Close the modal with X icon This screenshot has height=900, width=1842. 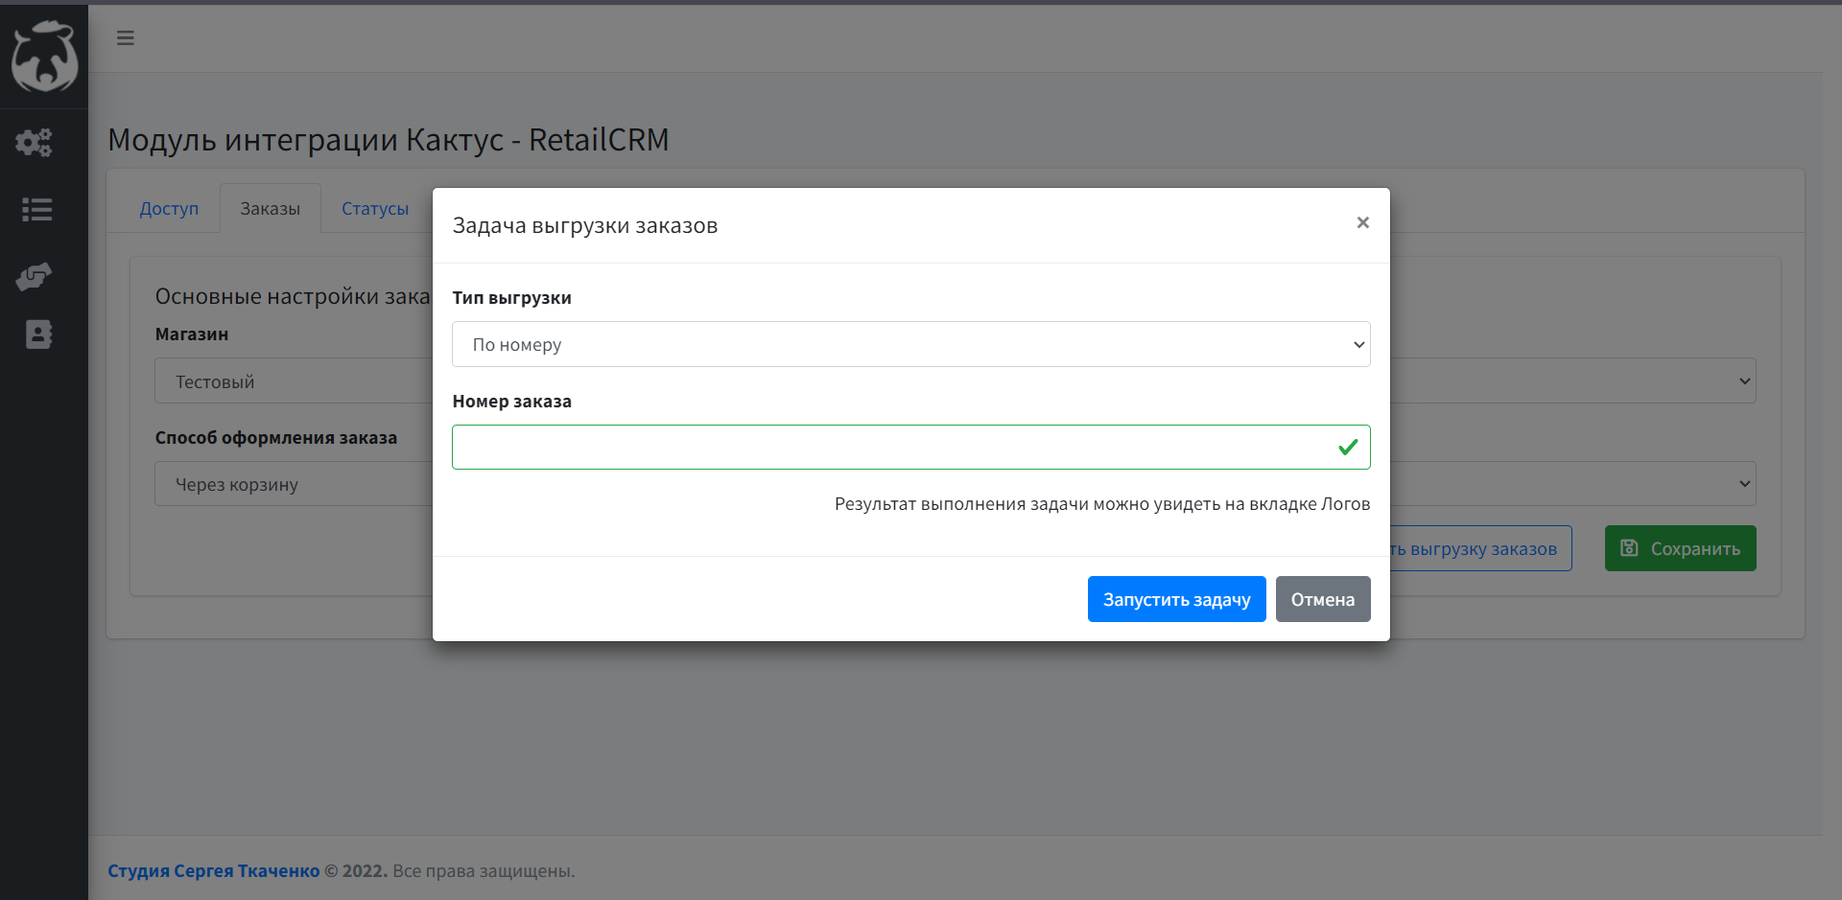pos(1362,222)
